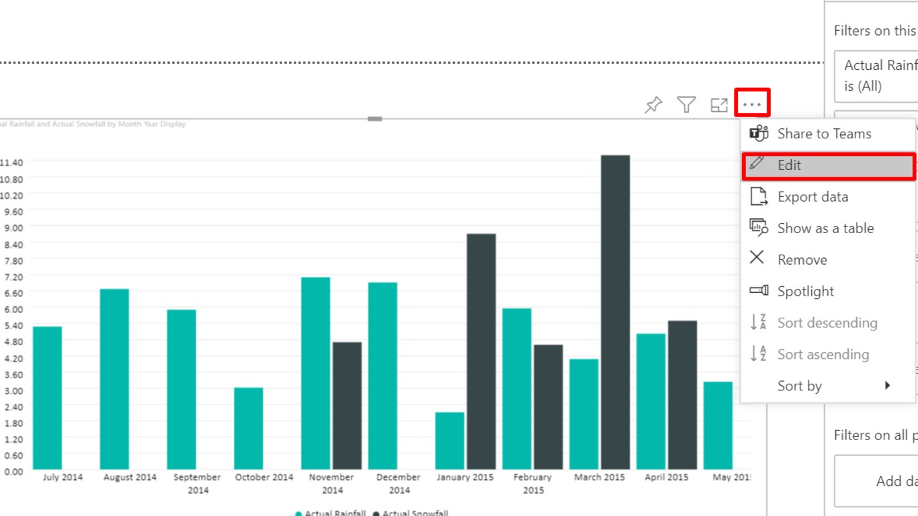Screen dimensions: 918x516
Task: Pin the visual with the pushpin icon
Action: pyautogui.click(x=653, y=105)
